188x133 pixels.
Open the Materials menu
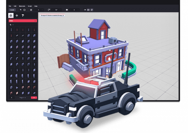pos(22,6)
